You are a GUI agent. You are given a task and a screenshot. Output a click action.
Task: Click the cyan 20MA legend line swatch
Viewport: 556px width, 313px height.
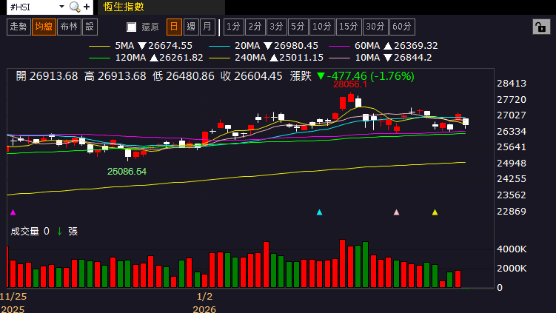219,46
